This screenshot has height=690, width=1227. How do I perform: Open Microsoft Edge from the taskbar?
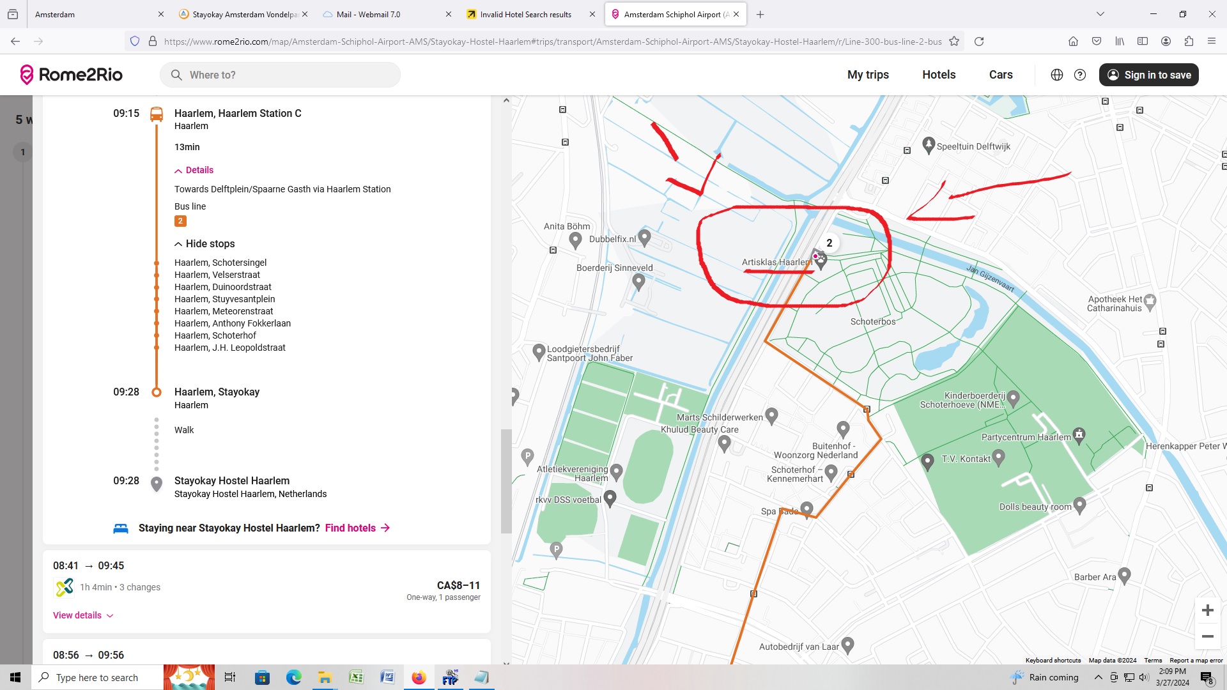[x=293, y=677]
